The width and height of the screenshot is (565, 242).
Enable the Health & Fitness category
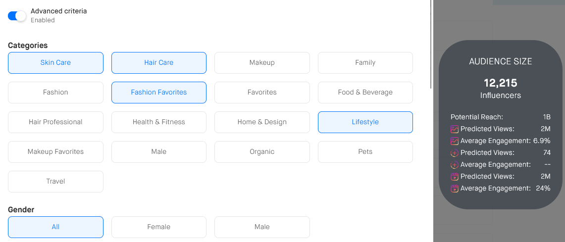(x=158, y=122)
